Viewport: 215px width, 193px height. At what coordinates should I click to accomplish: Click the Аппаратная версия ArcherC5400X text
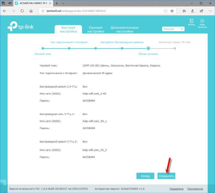[x=120, y=189]
